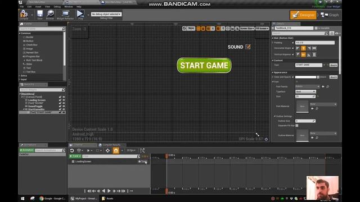Click the Bind button for Text
The image size is (360, 202).
(x=334, y=65)
